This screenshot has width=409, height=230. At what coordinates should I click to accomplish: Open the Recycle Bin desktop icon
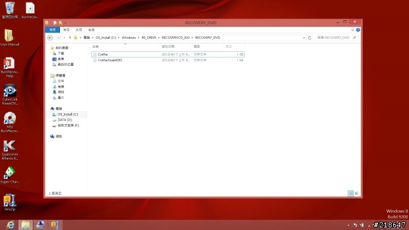click(10, 10)
